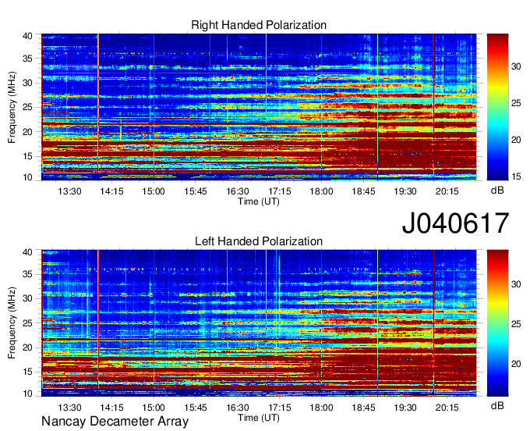The height and width of the screenshot is (431, 530).
Task: Click the 13:30 tick on top plot
Action: point(69,191)
